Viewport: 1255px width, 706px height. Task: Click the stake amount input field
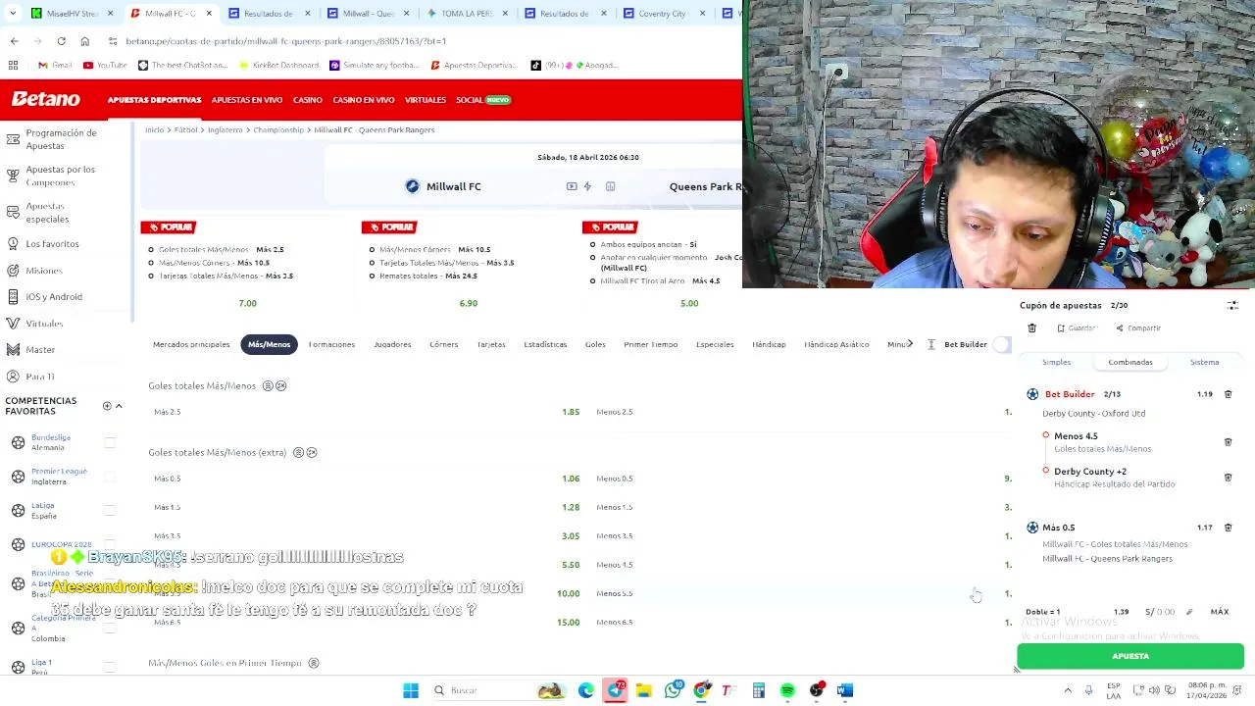pos(1160,612)
